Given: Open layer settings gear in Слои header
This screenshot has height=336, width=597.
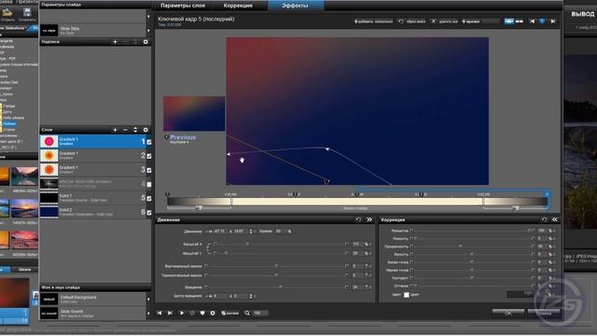Looking at the screenshot, I should tap(146, 130).
